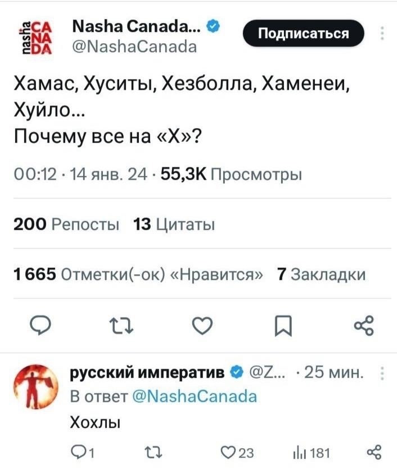Open the main tweet's three-dot menu

click(382, 34)
